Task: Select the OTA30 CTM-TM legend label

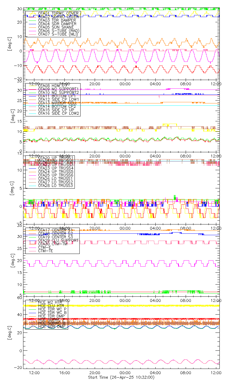Action: [x=53, y=244]
